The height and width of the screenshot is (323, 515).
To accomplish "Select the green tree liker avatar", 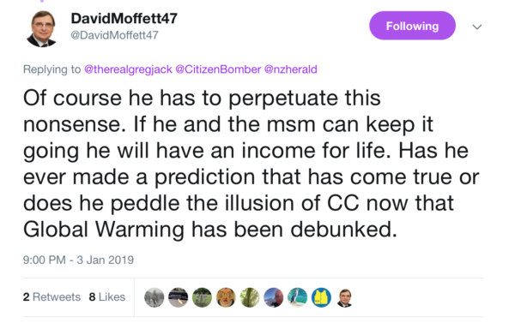I will [250, 297].
